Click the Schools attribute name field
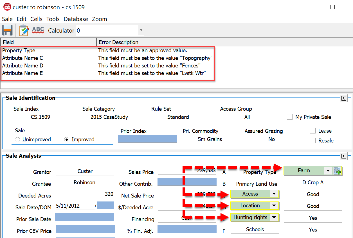353x238 pixels. [x=255, y=230]
